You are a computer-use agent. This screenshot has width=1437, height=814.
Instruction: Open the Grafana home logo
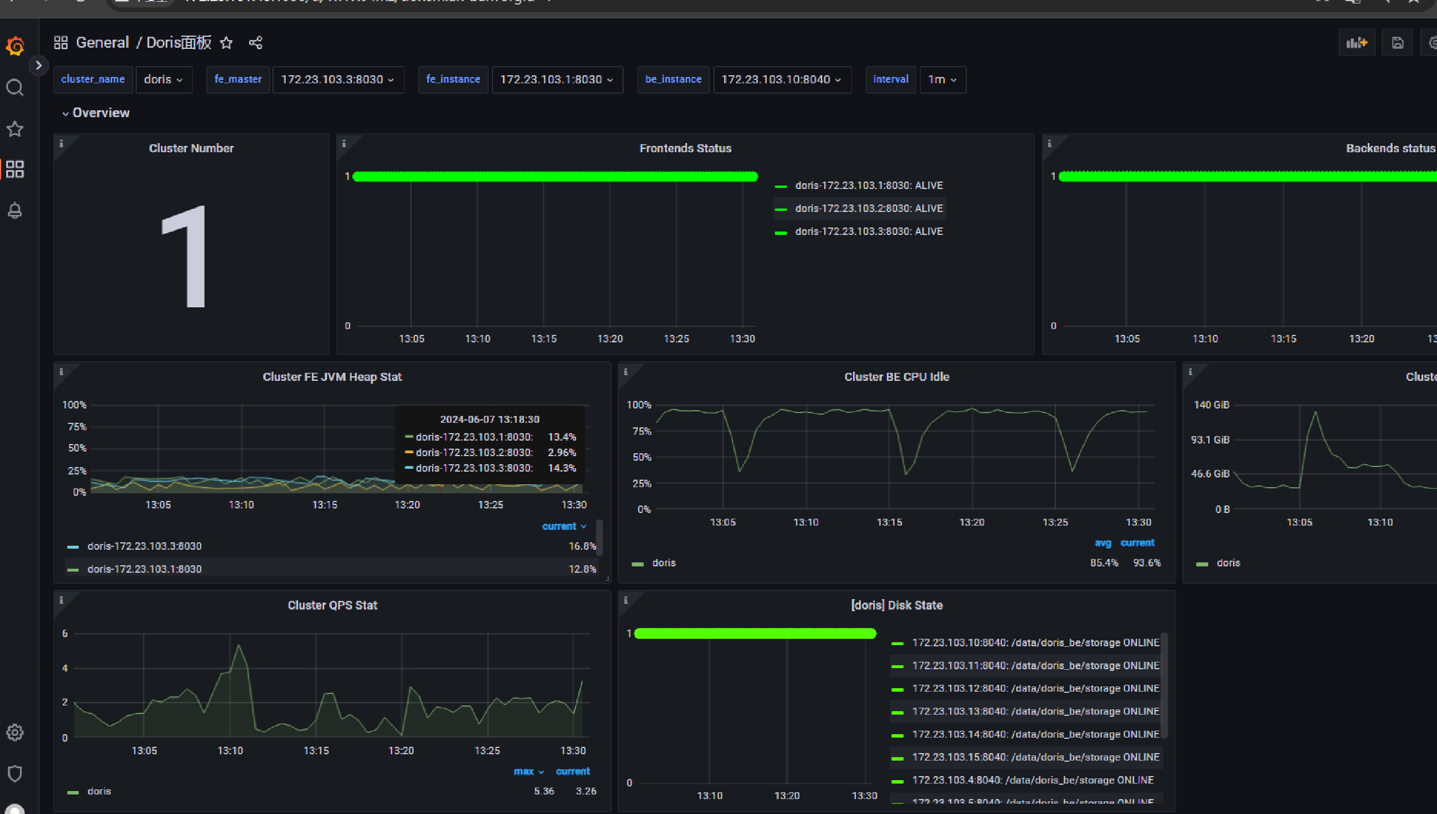click(x=16, y=45)
